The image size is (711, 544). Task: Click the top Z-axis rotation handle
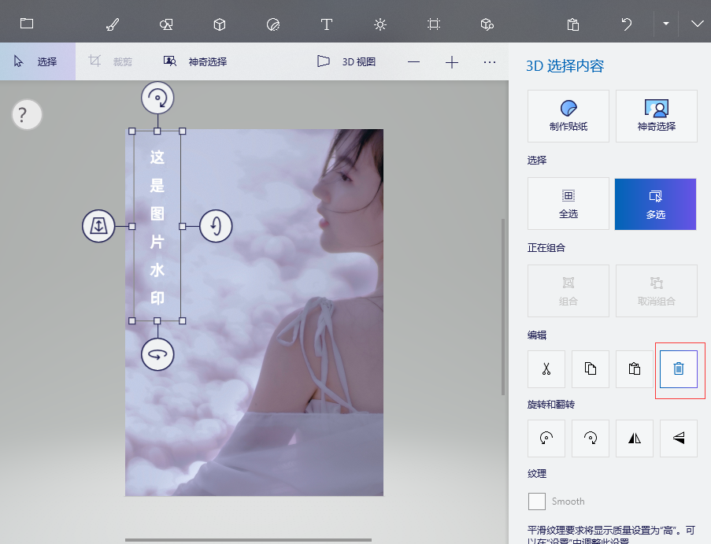pyautogui.click(x=157, y=98)
